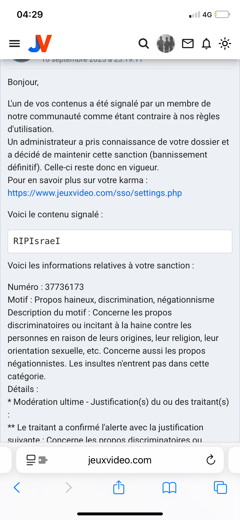Go forward to next page
This screenshot has width=240, height=520.
68,488
